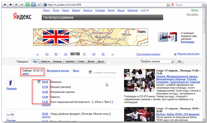Click calendar icon next to 10:05 Малахов+
This screenshot has width=207, height=123.
[x=39, y=82]
